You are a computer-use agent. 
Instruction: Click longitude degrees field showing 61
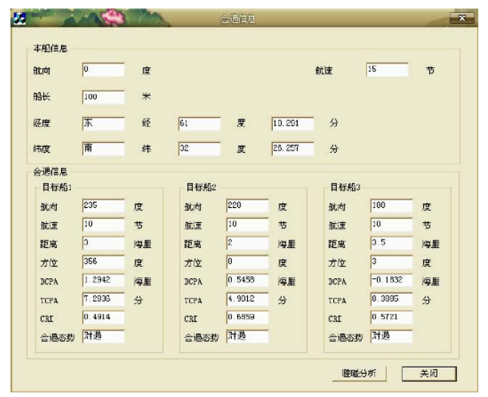click(x=199, y=123)
